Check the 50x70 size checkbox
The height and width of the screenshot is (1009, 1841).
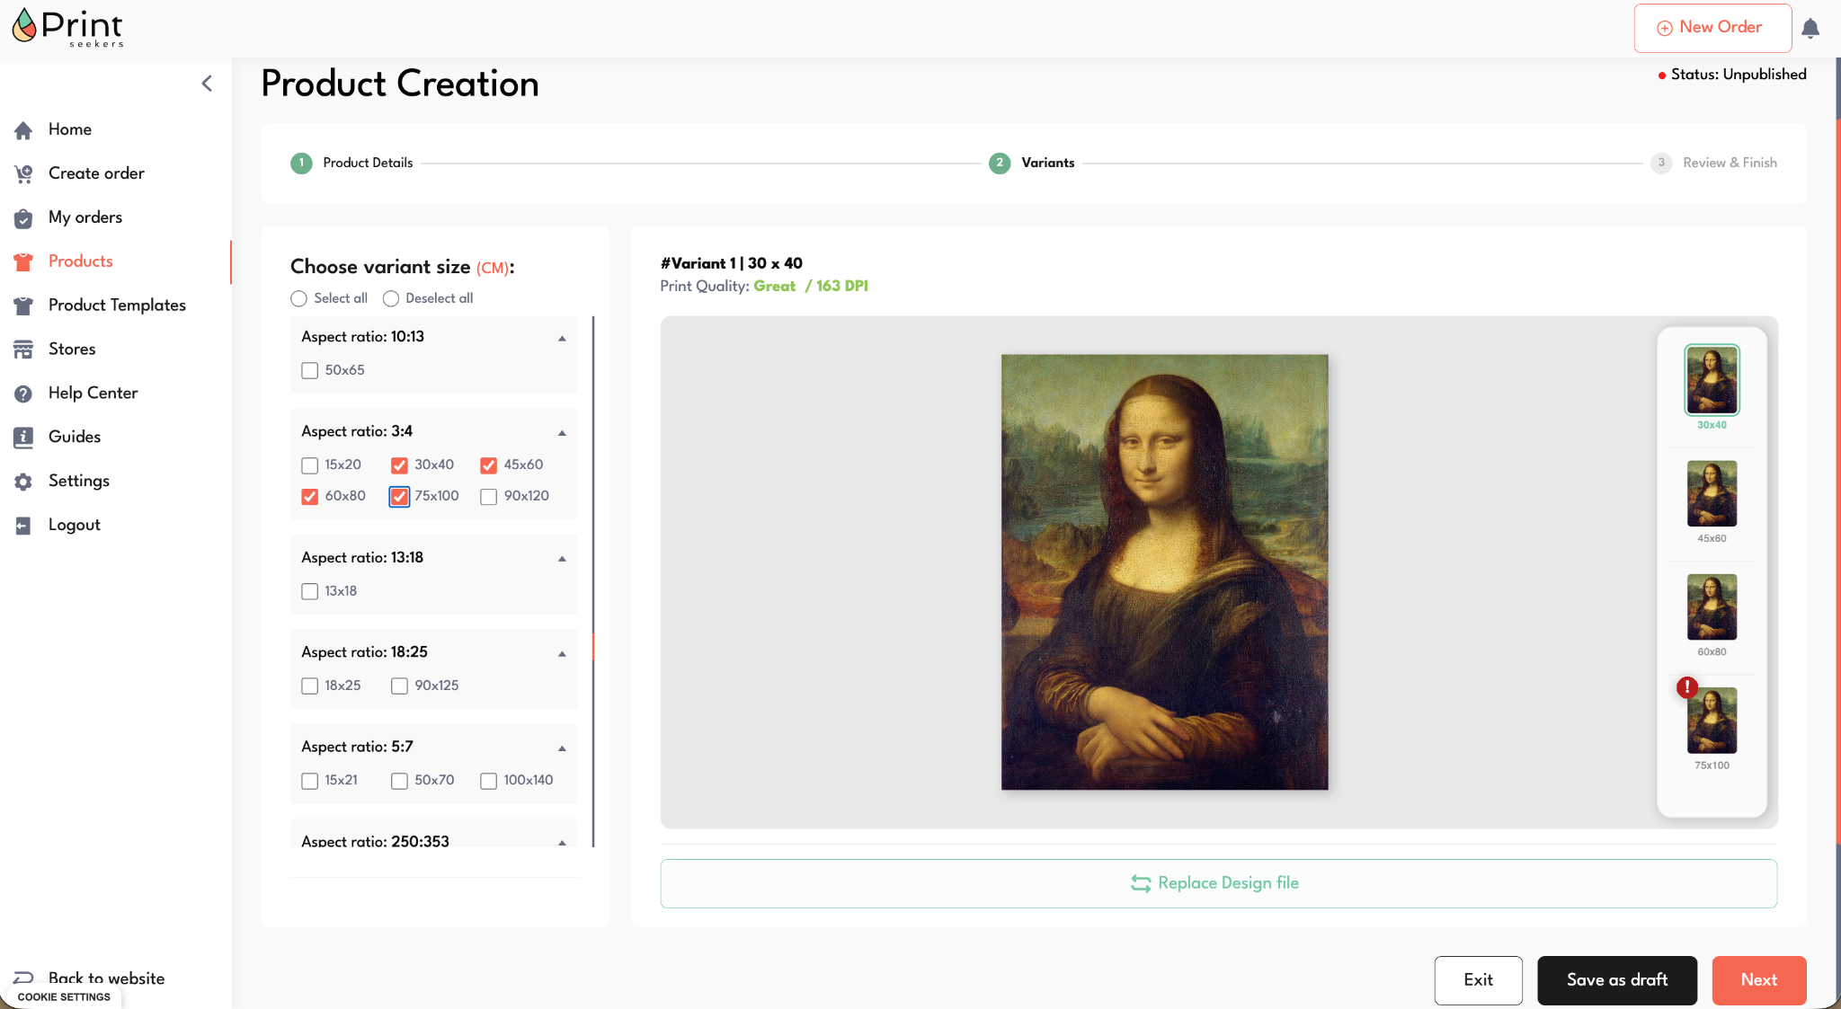[x=399, y=781]
